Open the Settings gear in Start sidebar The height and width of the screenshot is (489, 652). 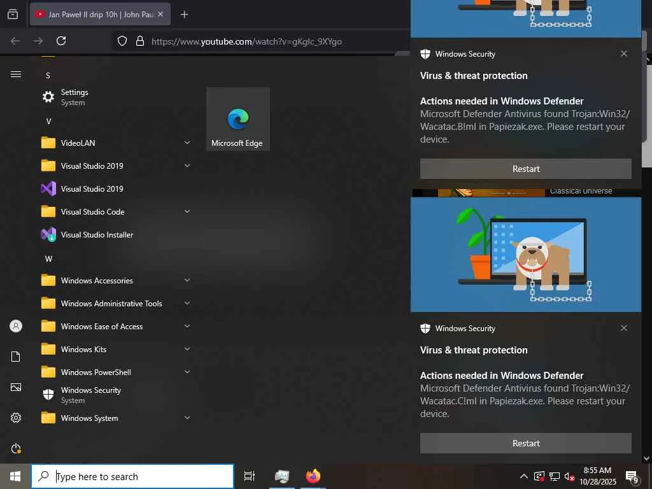point(16,418)
